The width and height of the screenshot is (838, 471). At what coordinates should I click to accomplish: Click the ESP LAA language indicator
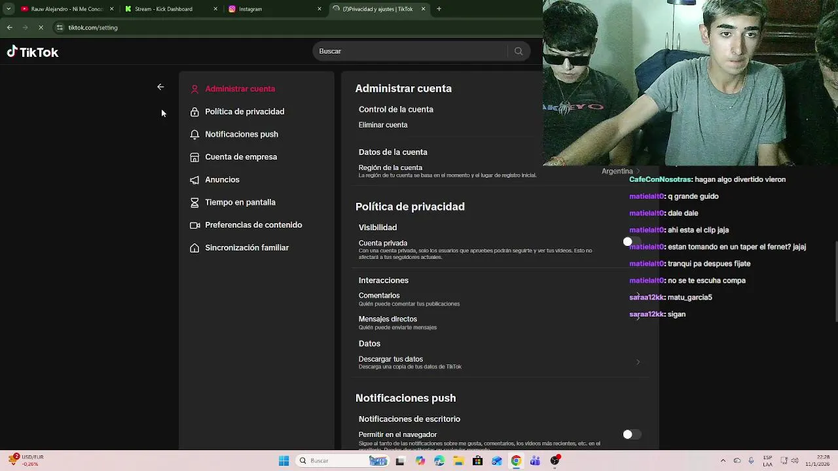click(x=768, y=461)
